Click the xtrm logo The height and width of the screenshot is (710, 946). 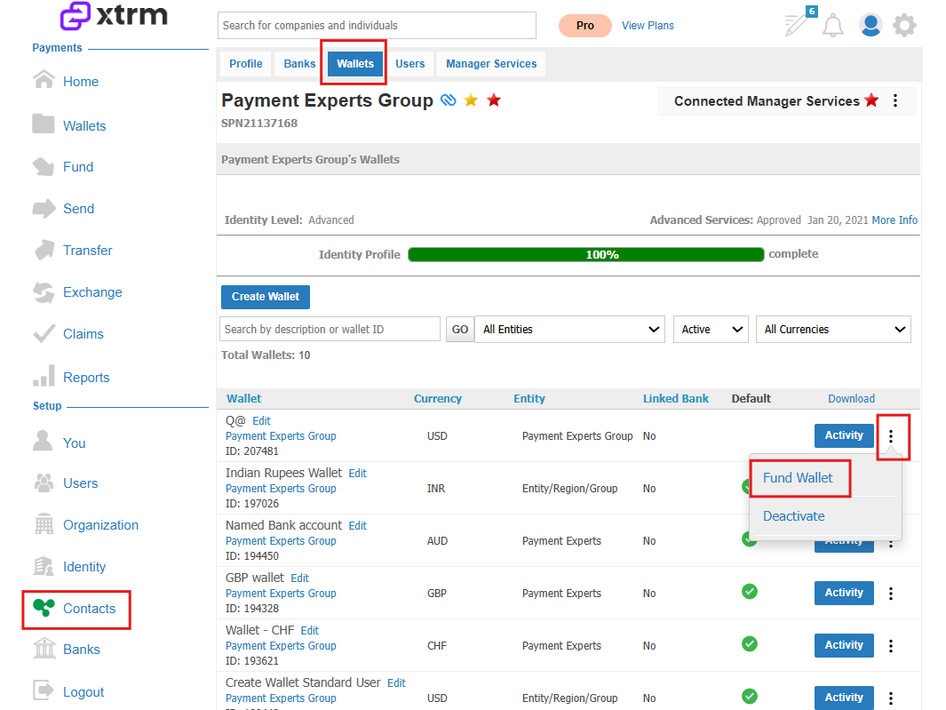pyautogui.click(x=114, y=16)
